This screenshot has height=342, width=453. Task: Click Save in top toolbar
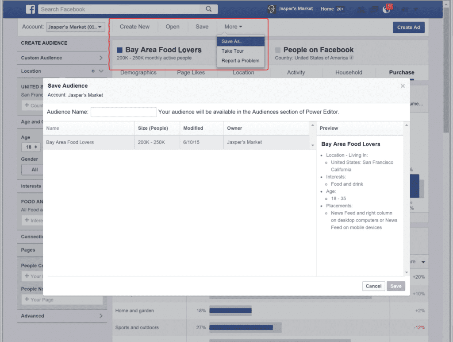pyautogui.click(x=202, y=27)
